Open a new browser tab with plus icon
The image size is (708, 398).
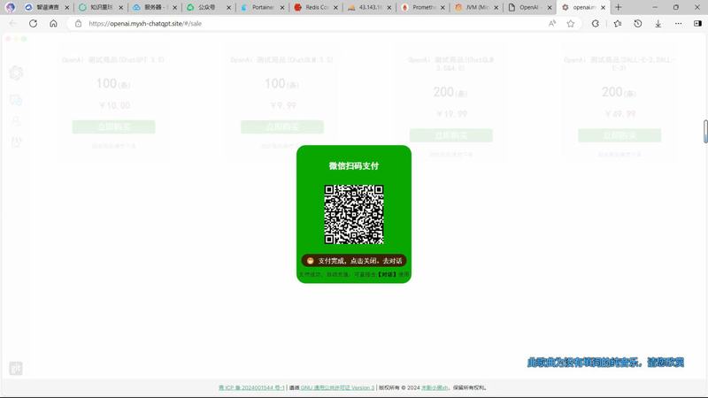click(x=618, y=7)
